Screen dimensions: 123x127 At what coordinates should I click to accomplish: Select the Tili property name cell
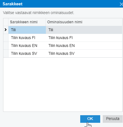coord(84,30)
